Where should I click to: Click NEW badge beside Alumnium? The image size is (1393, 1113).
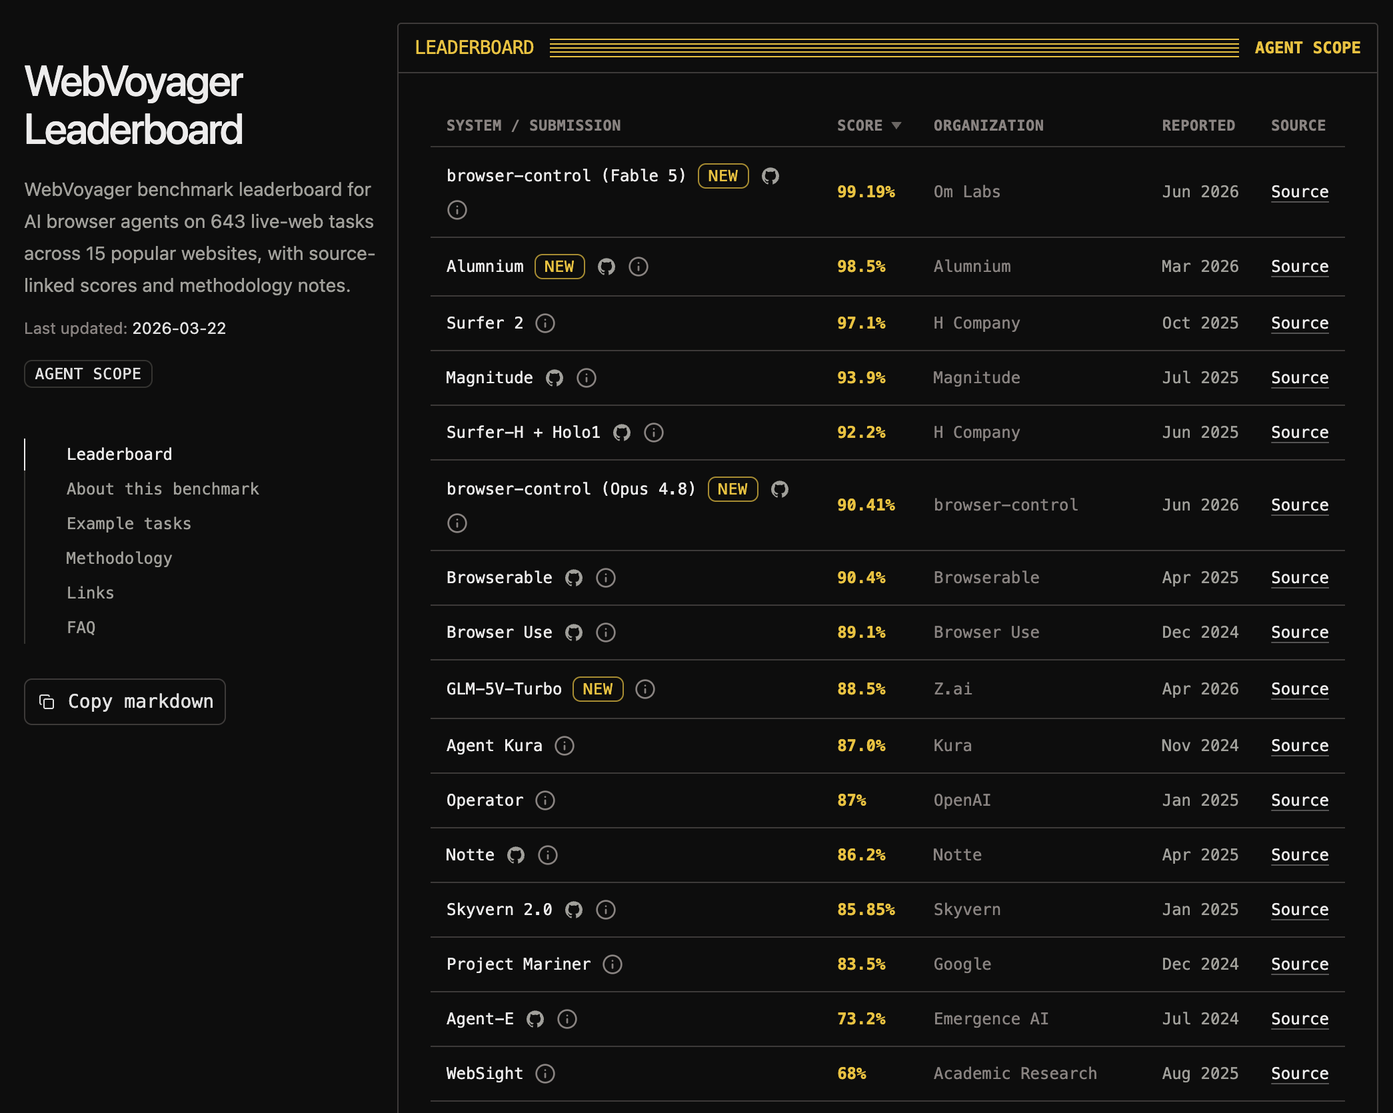tap(559, 267)
